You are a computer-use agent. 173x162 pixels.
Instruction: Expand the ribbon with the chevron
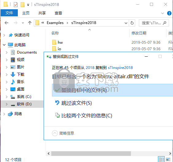click(163, 13)
